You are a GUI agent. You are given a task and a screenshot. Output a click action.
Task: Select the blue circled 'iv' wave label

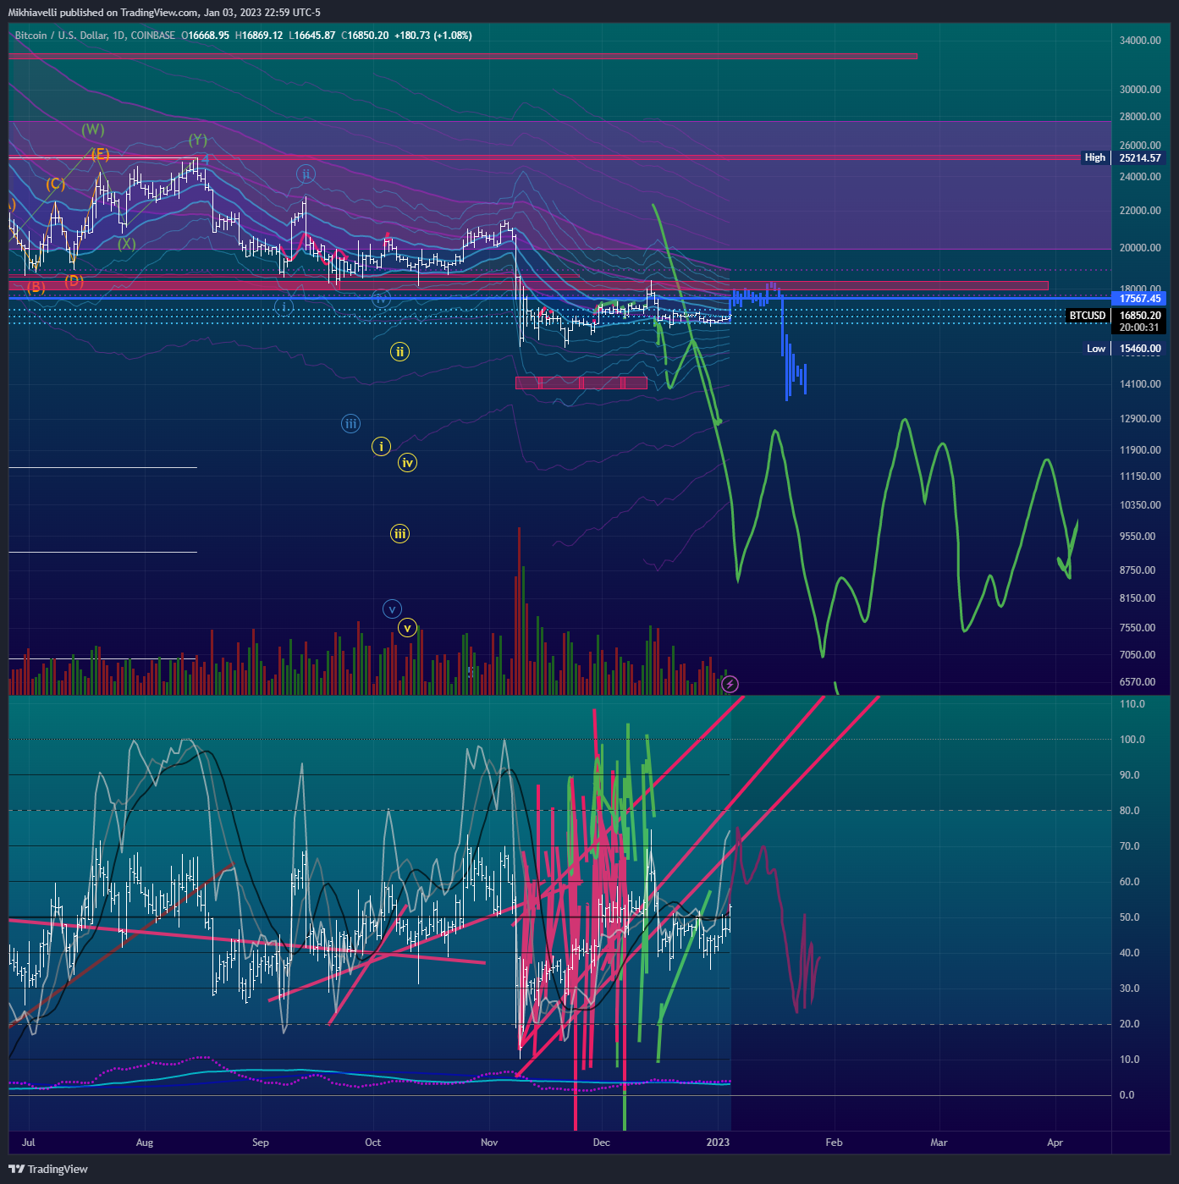(x=381, y=298)
